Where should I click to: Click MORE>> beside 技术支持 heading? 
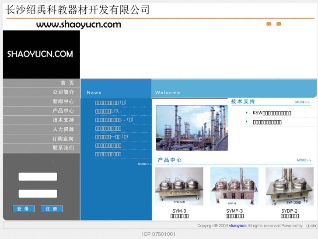(302, 102)
